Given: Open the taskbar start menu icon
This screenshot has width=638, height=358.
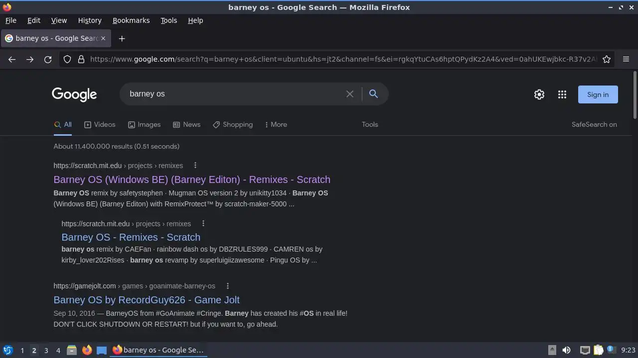Looking at the screenshot, I should point(8,350).
